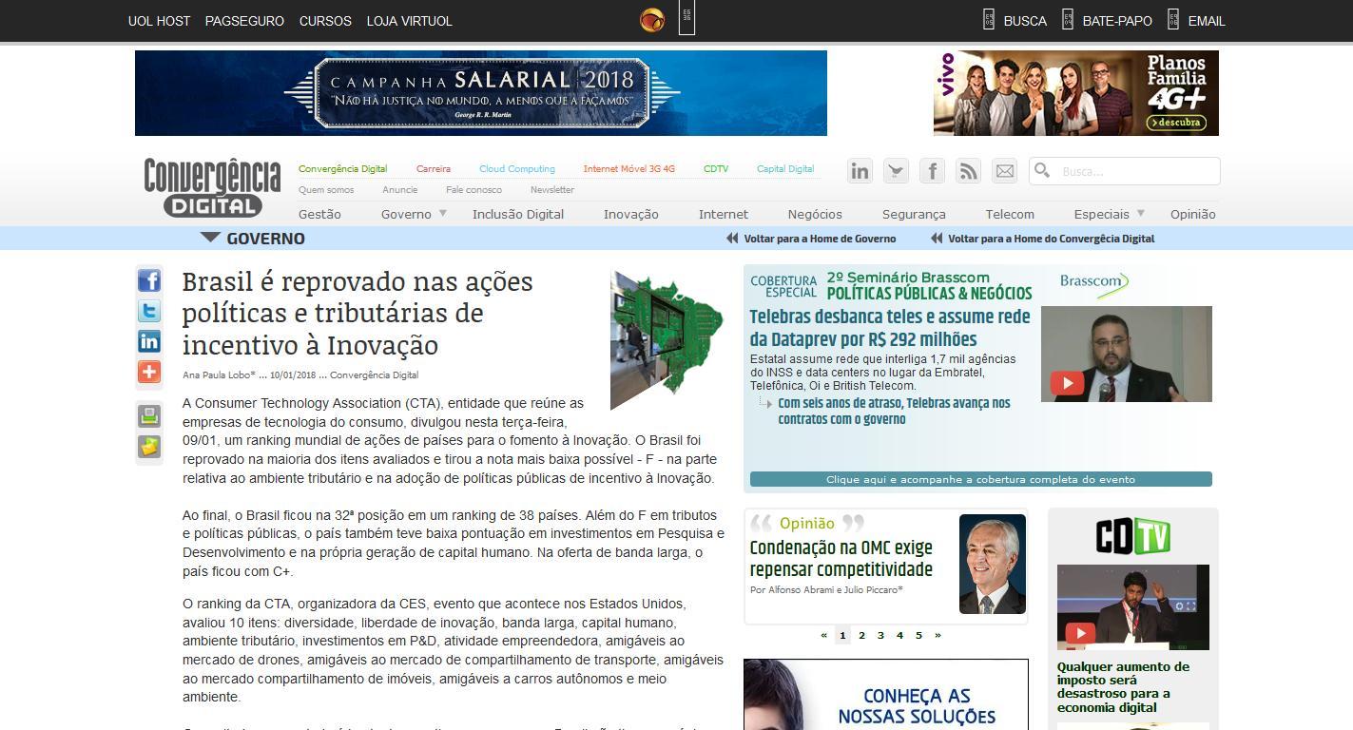Expand the Especiais menu dropdown arrow

pos(1140,213)
